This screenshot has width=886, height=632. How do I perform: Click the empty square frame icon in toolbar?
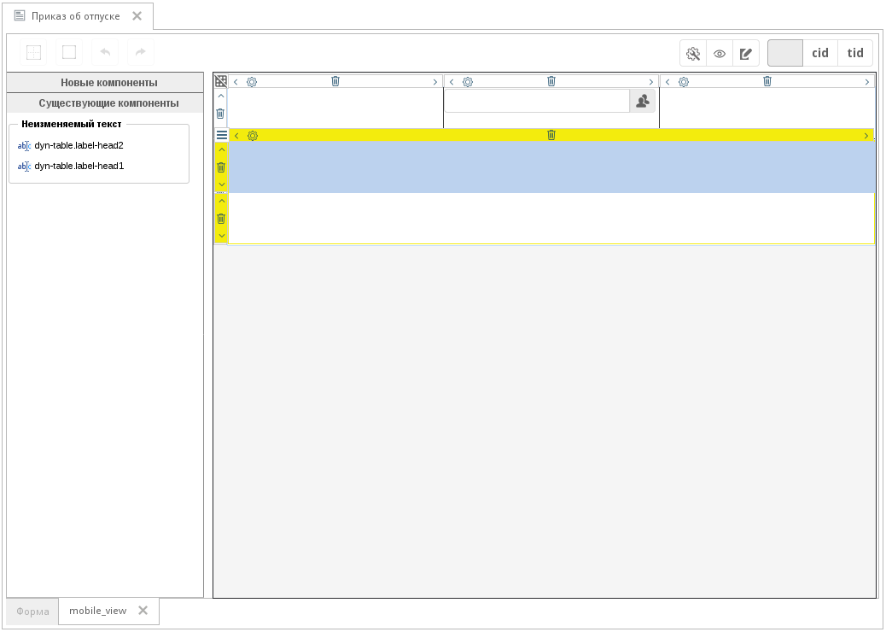point(69,53)
